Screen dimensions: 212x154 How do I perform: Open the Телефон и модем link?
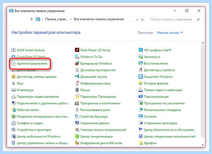pyautogui.click(x=30, y=123)
